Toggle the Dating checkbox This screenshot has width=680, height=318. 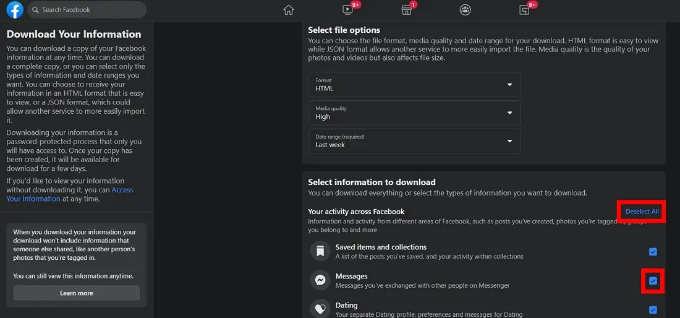tap(653, 310)
